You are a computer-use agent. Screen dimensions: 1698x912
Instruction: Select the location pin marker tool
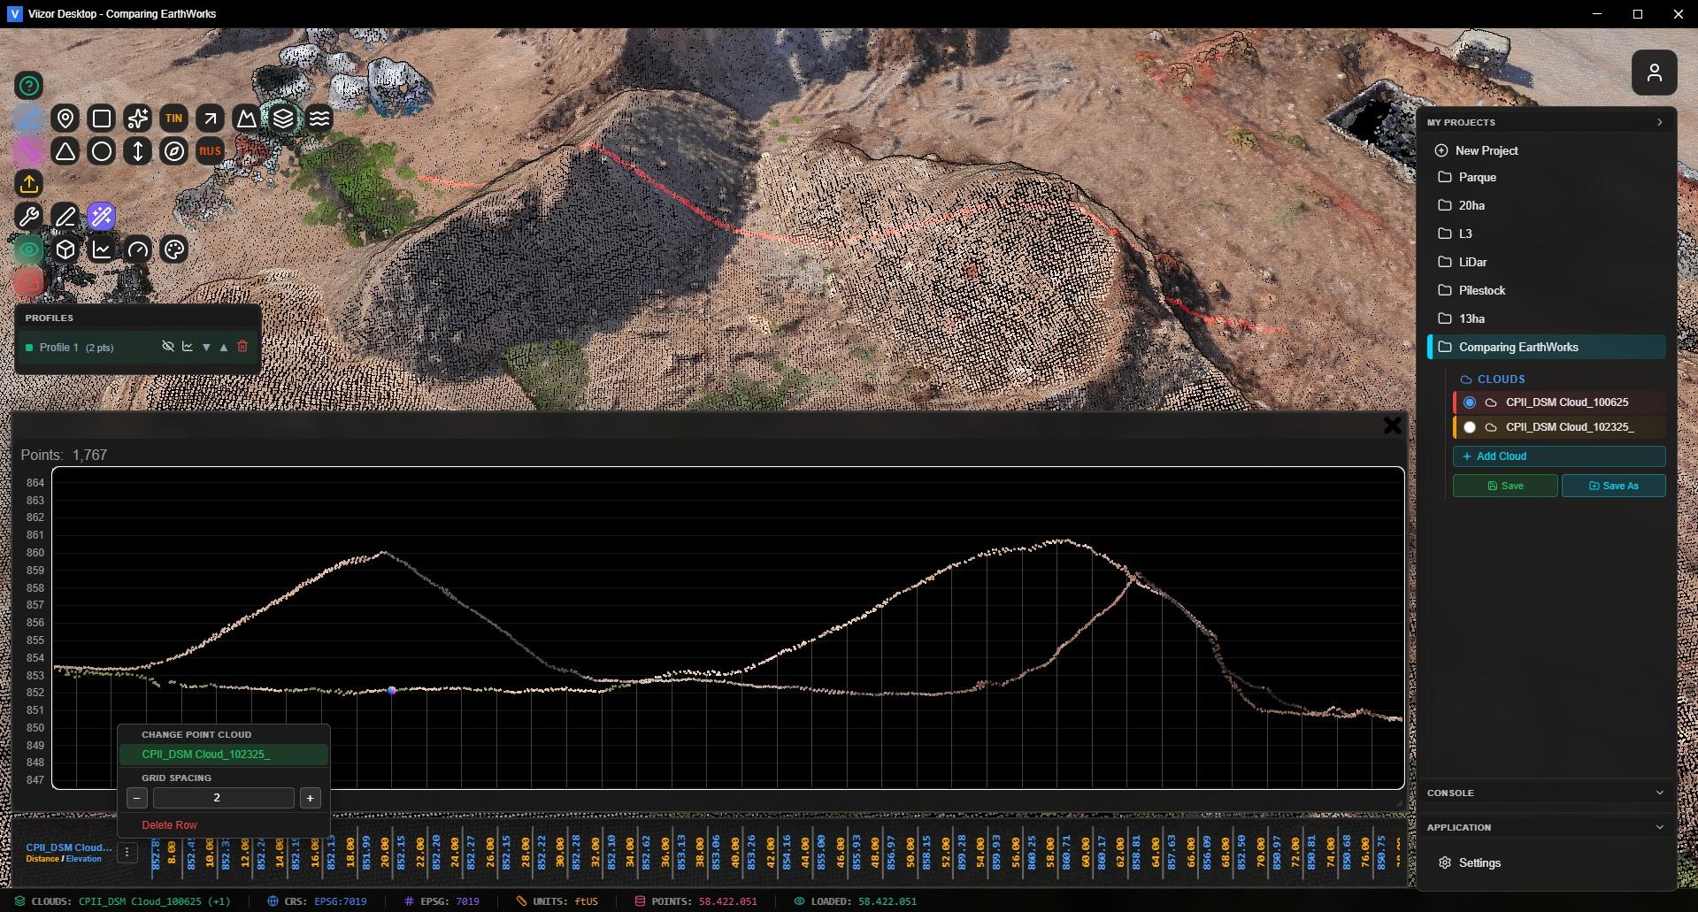click(65, 118)
